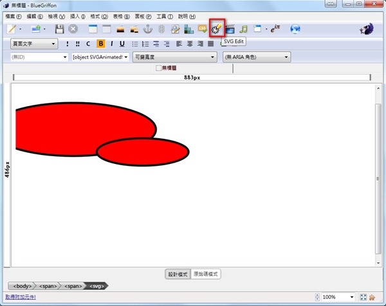386x306 pixels.
Task: Open the 工具 (T) menu
Action: pos(165,17)
